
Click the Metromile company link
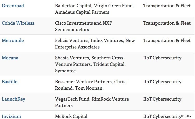pos(13,40)
